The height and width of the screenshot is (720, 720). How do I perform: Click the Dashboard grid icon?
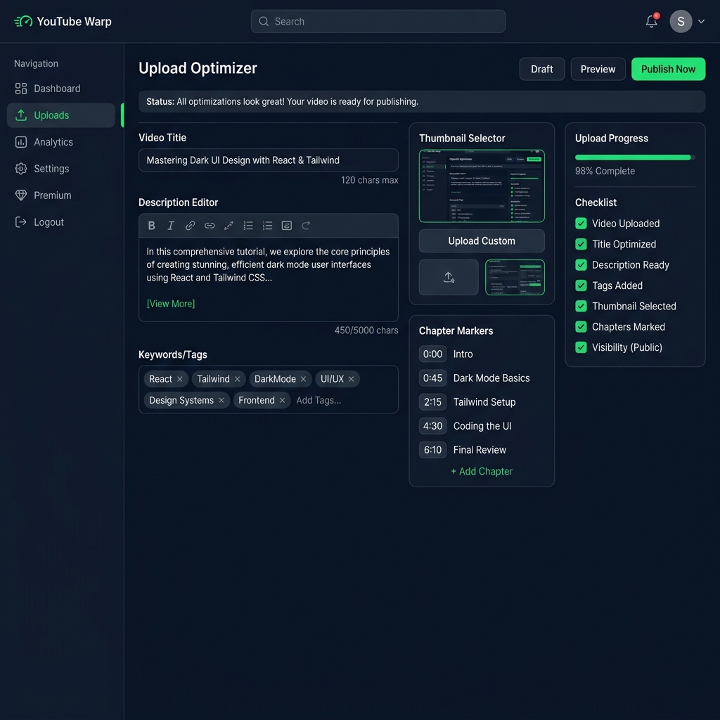pos(20,89)
